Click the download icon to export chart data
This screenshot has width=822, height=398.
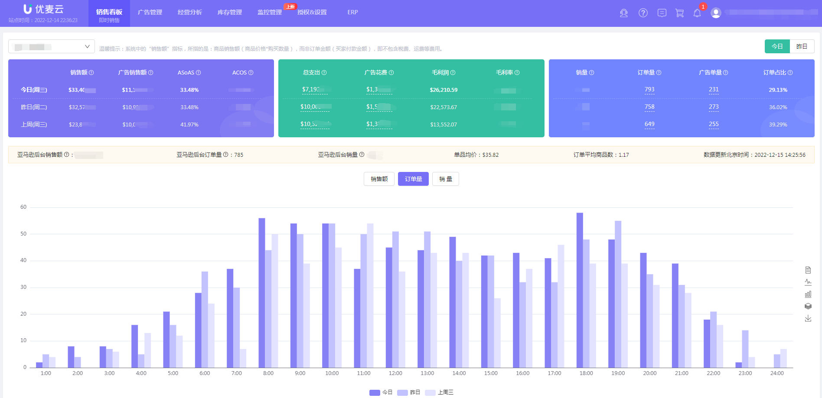click(x=808, y=318)
